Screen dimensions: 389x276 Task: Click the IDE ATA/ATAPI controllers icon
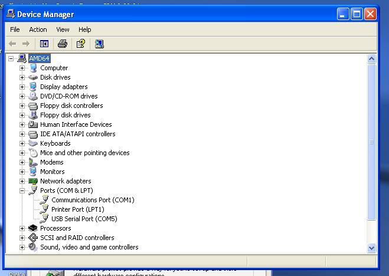coord(33,134)
